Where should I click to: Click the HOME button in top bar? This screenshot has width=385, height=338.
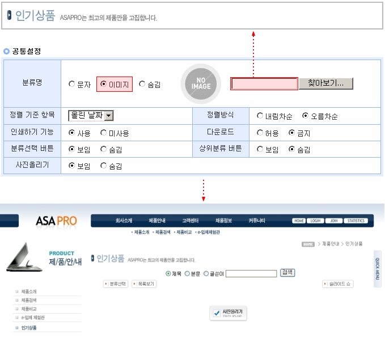[299, 221]
